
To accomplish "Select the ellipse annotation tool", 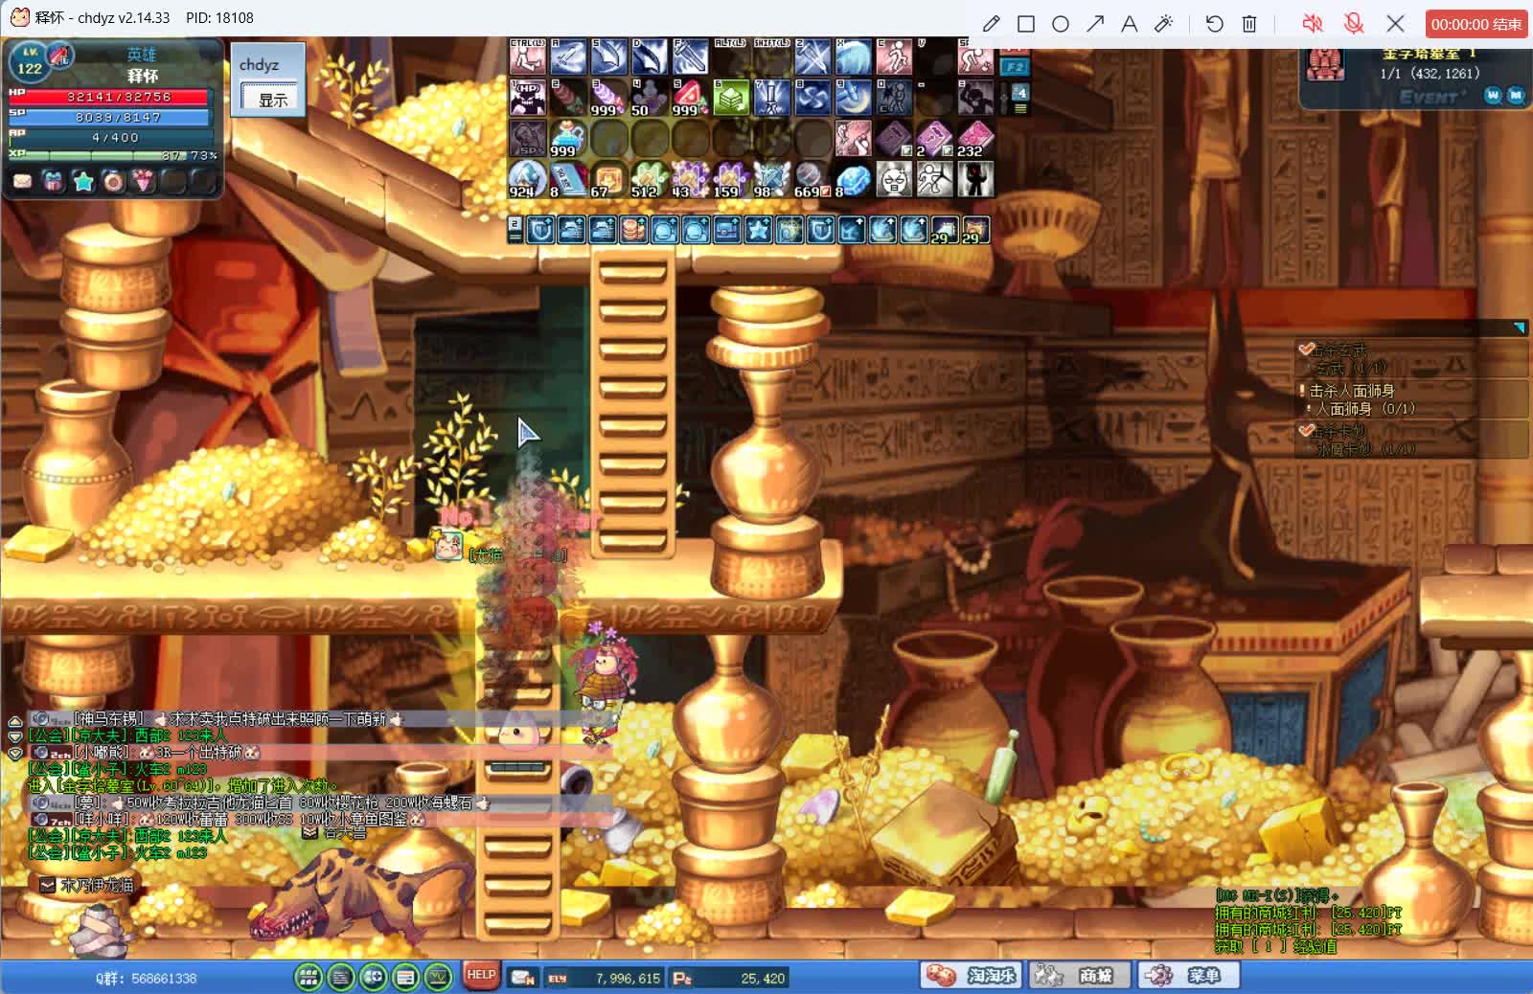I will pyautogui.click(x=1061, y=24).
